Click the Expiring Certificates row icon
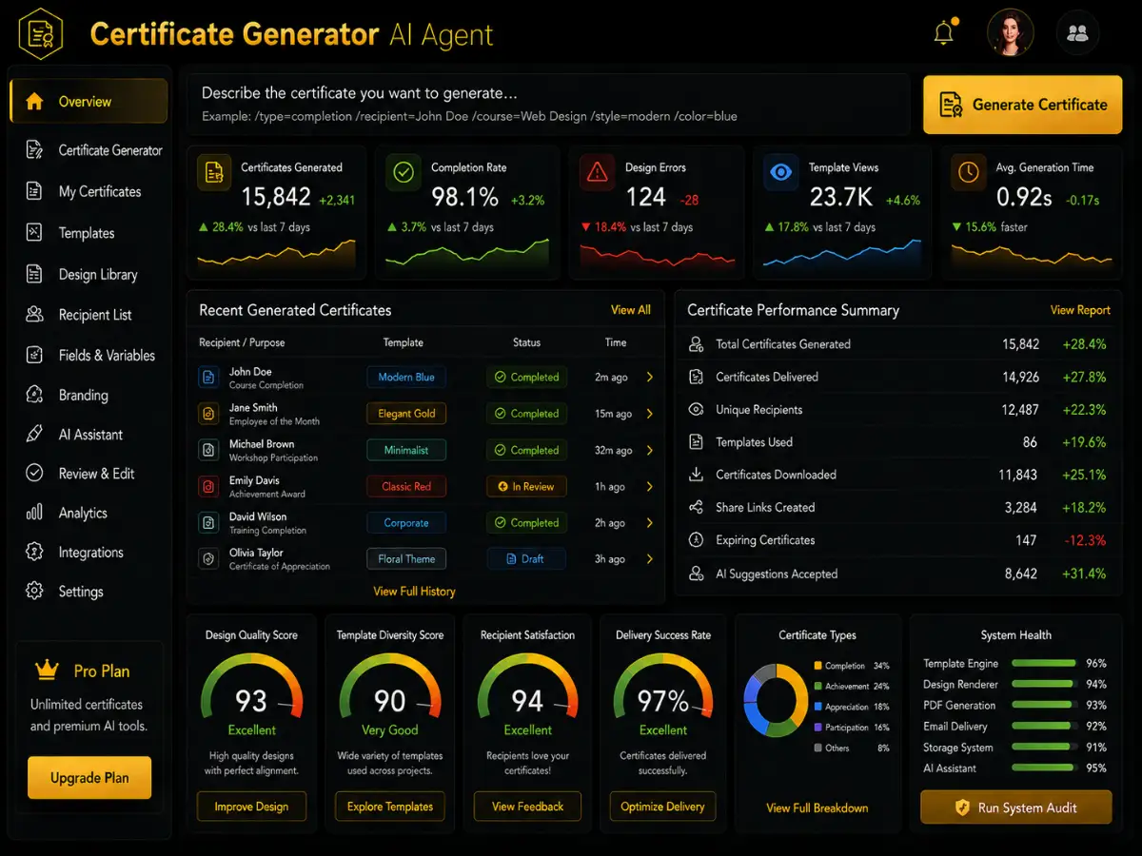The image size is (1142, 856). tap(697, 540)
